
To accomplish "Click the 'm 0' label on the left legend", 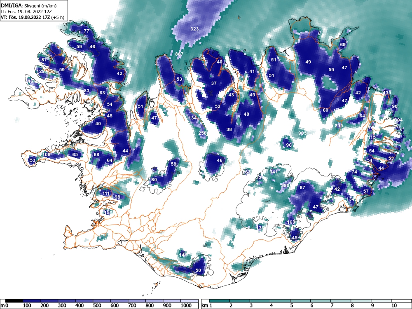I will (5, 306).
